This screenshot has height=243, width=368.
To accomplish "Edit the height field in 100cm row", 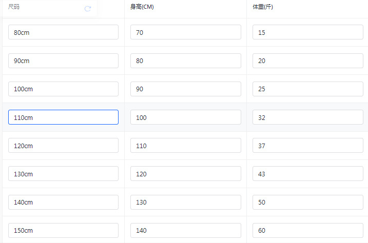I will pos(185,89).
